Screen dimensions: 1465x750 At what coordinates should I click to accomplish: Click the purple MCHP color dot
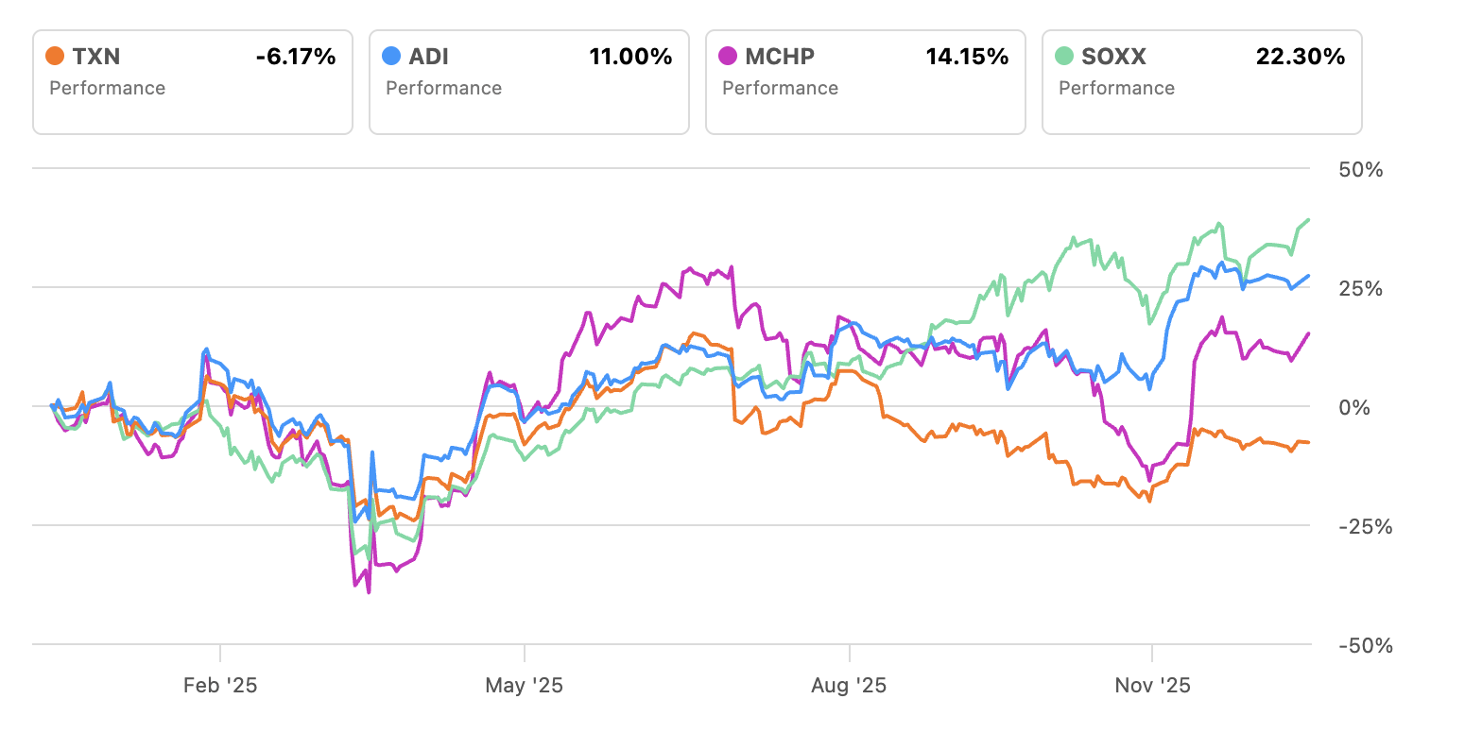(728, 57)
